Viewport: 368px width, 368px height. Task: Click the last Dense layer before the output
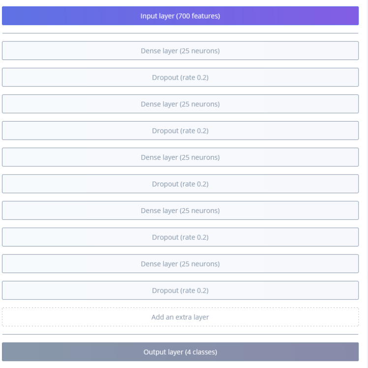(x=180, y=264)
